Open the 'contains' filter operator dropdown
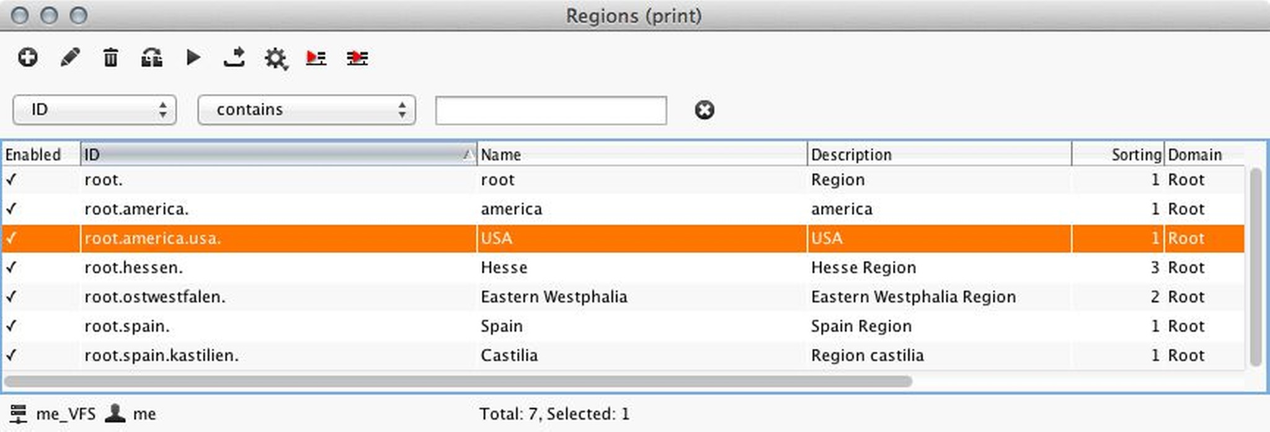 click(x=306, y=110)
